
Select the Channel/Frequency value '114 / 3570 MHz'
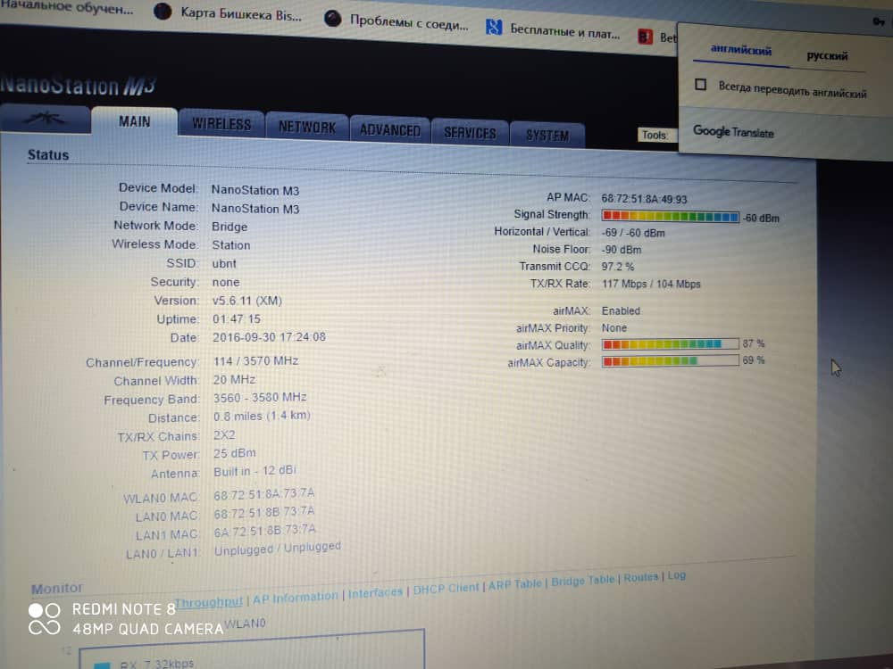(255, 360)
